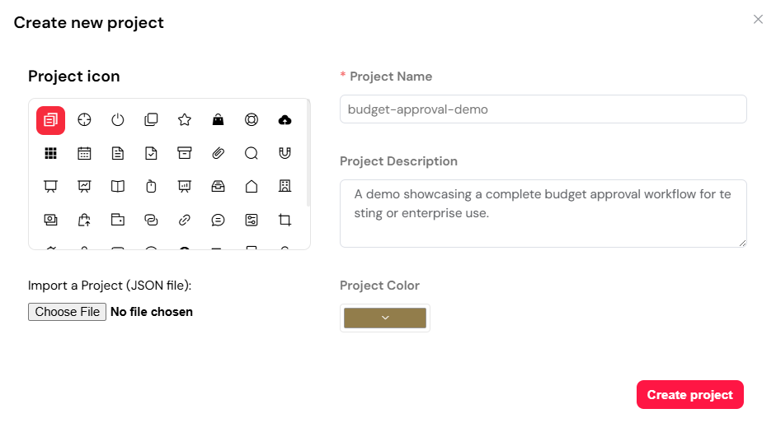This screenshot has width=776, height=432.
Task: Select the interlocked rounded squares icon
Action: point(151,220)
